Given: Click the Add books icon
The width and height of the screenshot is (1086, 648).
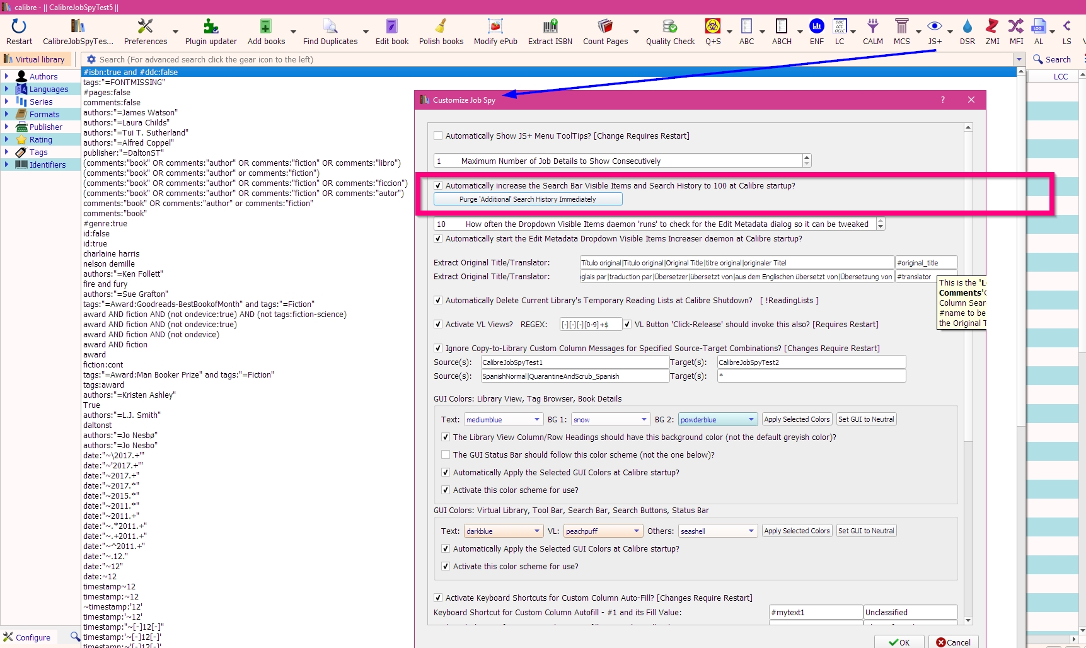Looking at the screenshot, I should (x=266, y=26).
